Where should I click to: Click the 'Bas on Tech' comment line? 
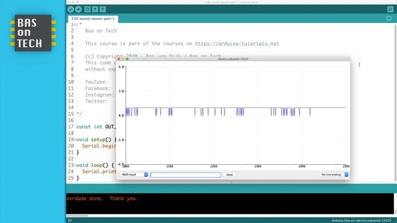[x=101, y=31]
